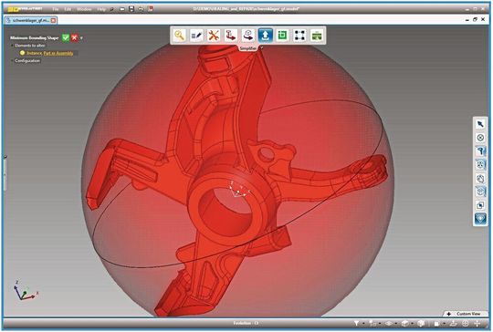Image resolution: width=493 pixels, height=332 pixels.
Task: Open the green machine tool icon
Action: click(x=317, y=36)
